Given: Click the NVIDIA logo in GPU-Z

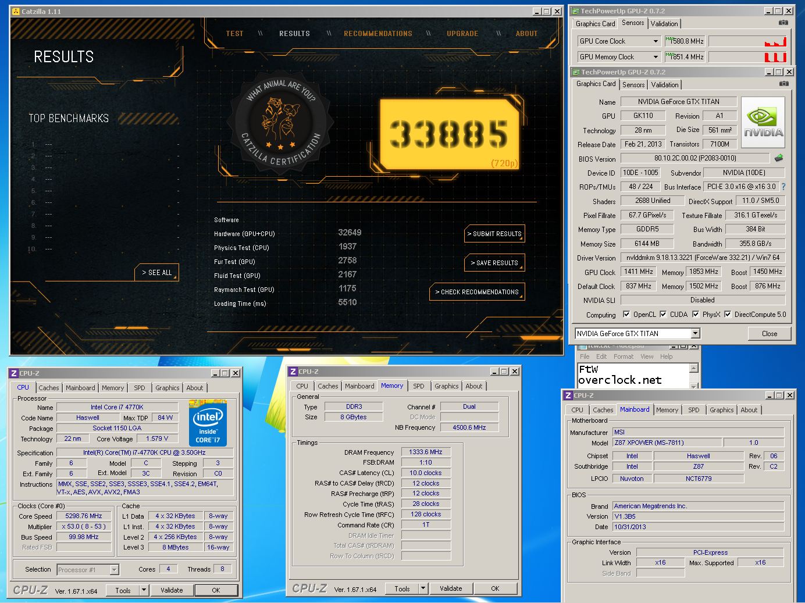Looking at the screenshot, I should point(763,121).
